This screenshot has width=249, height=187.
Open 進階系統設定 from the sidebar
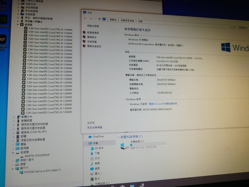(93, 46)
